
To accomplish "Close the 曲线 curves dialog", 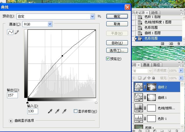I will pos(127,7).
